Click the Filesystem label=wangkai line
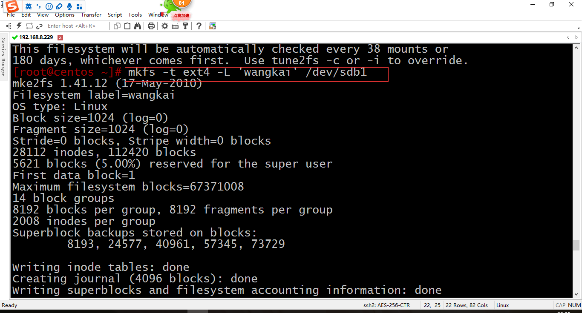This screenshot has width=582, height=313. click(x=94, y=95)
